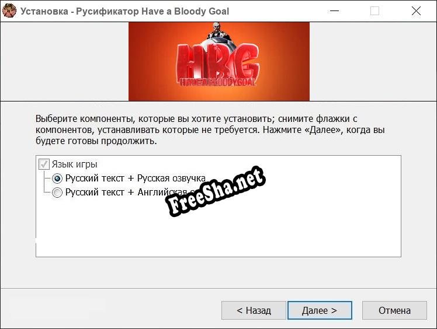Click the FreeSha.net watermark text

(216, 191)
